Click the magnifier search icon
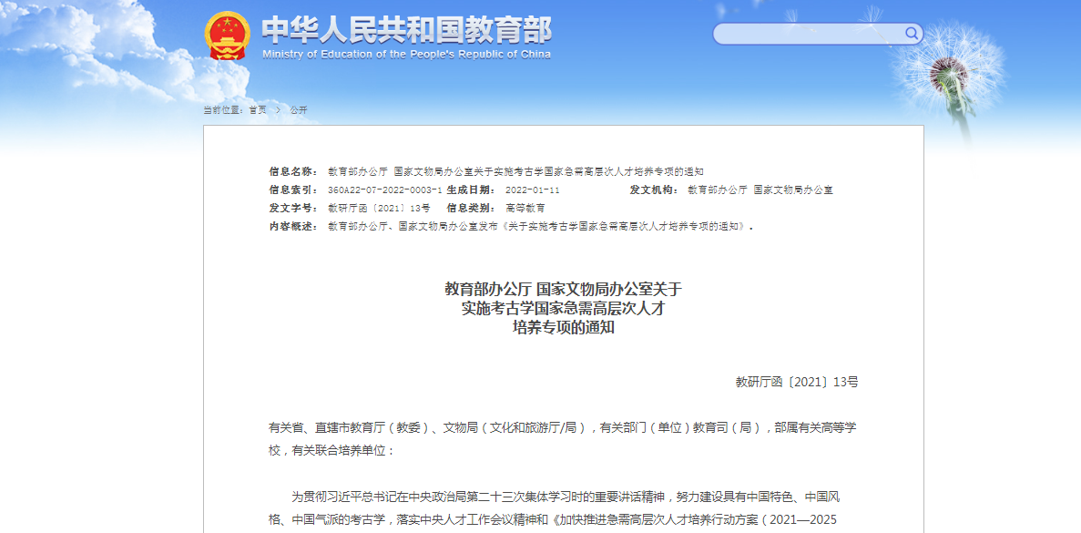Viewport: 1081px width, 533px height. point(911,34)
